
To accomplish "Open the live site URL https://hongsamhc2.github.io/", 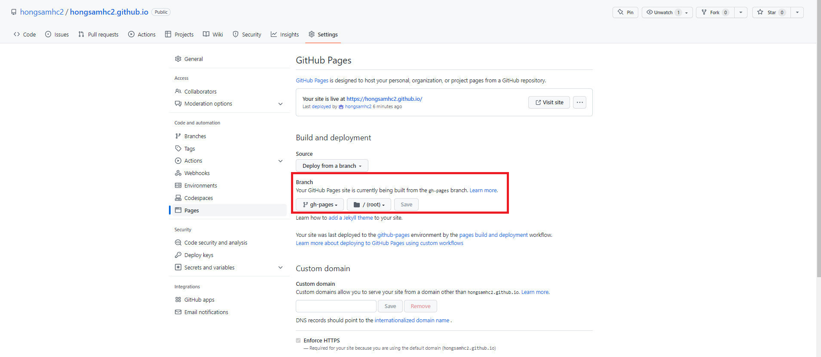I will point(384,99).
